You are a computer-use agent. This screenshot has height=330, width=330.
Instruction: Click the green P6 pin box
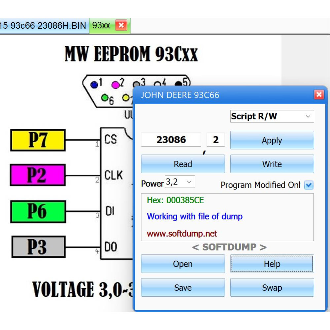click(38, 212)
